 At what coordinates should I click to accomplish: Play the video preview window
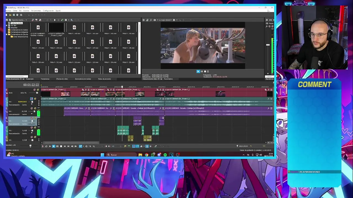tap(198, 71)
